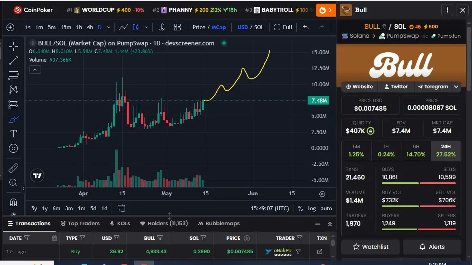The height and width of the screenshot is (265, 472).
Task: Switch chart to MCap mode
Action: pyautogui.click(x=218, y=27)
